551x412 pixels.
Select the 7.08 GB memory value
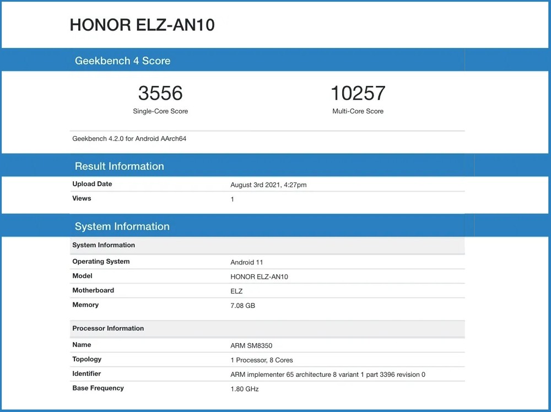pos(243,306)
